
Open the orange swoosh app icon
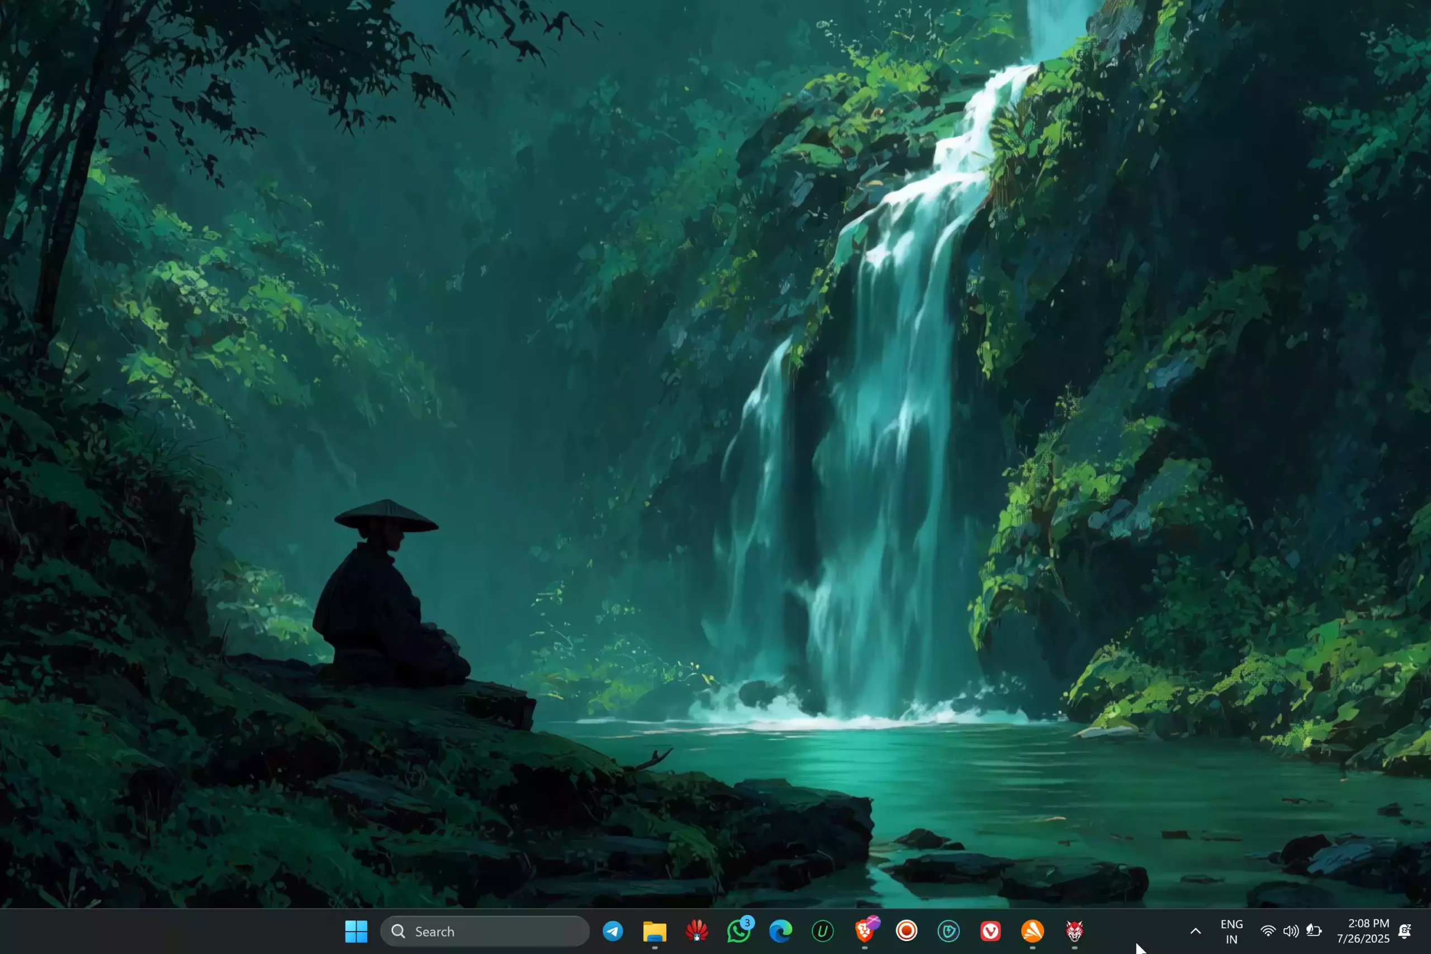pyautogui.click(x=1032, y=931)
